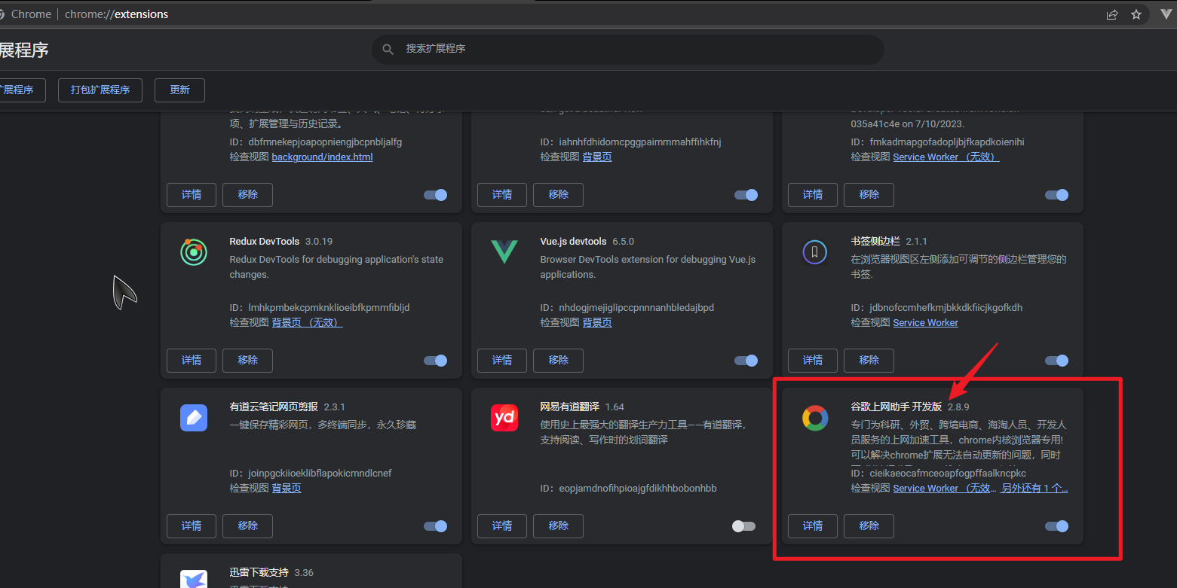View 详情 of 书签侧边栏 extension
The width and height of the screenshot is (1177, 588).
813,360
